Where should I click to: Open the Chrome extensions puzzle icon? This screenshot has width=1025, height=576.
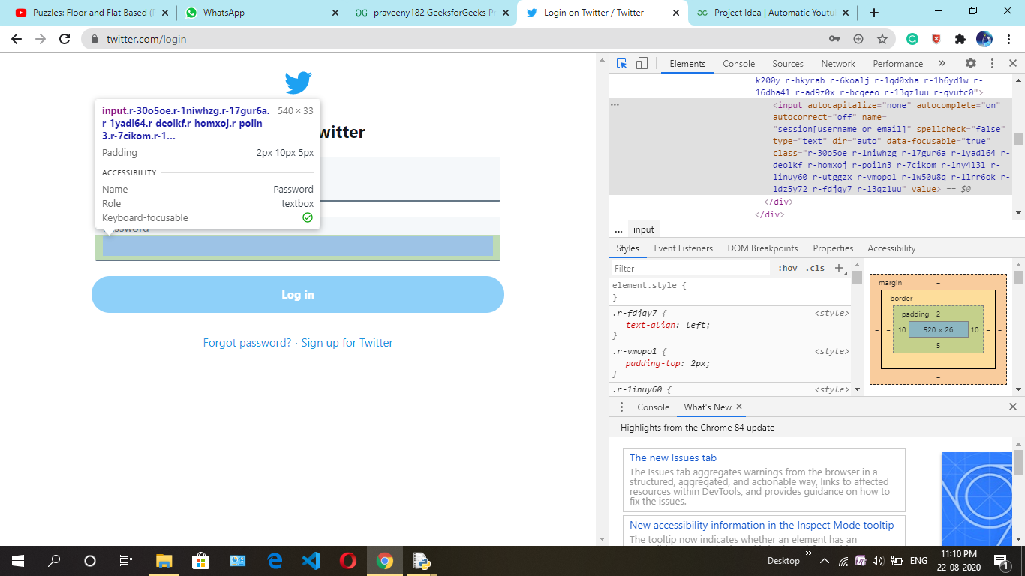click(960, 39)
